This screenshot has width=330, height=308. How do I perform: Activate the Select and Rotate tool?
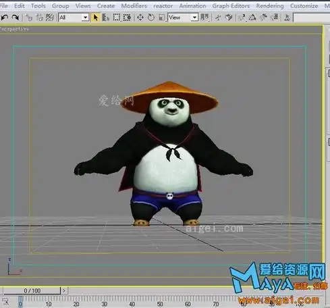click(x=151, y=18)
